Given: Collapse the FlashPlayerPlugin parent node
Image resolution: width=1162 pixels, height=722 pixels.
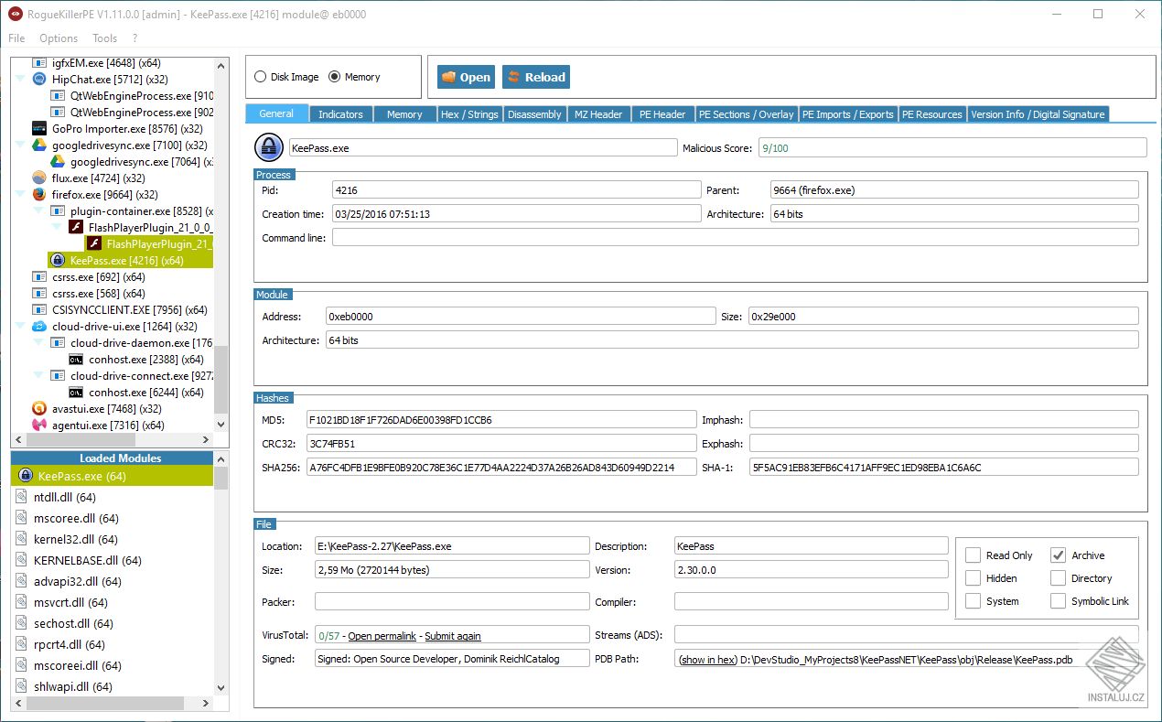Looking at the screenshot, I should click(57, 228).
